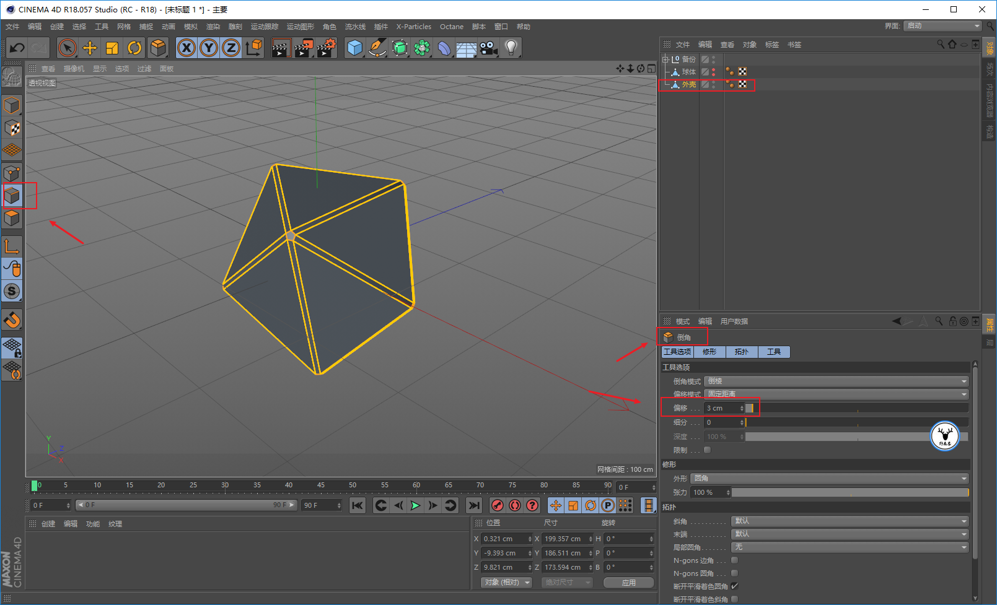Image resolution: width=997 pixels, height=605 pixels.
Task: Open the 创建 main menu
Action: [57, 27]
